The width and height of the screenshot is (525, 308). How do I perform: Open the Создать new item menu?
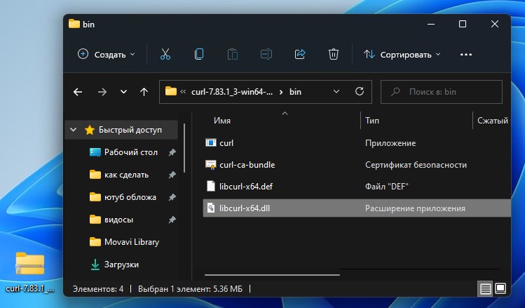pyautogui.click(x=106, y=54)
